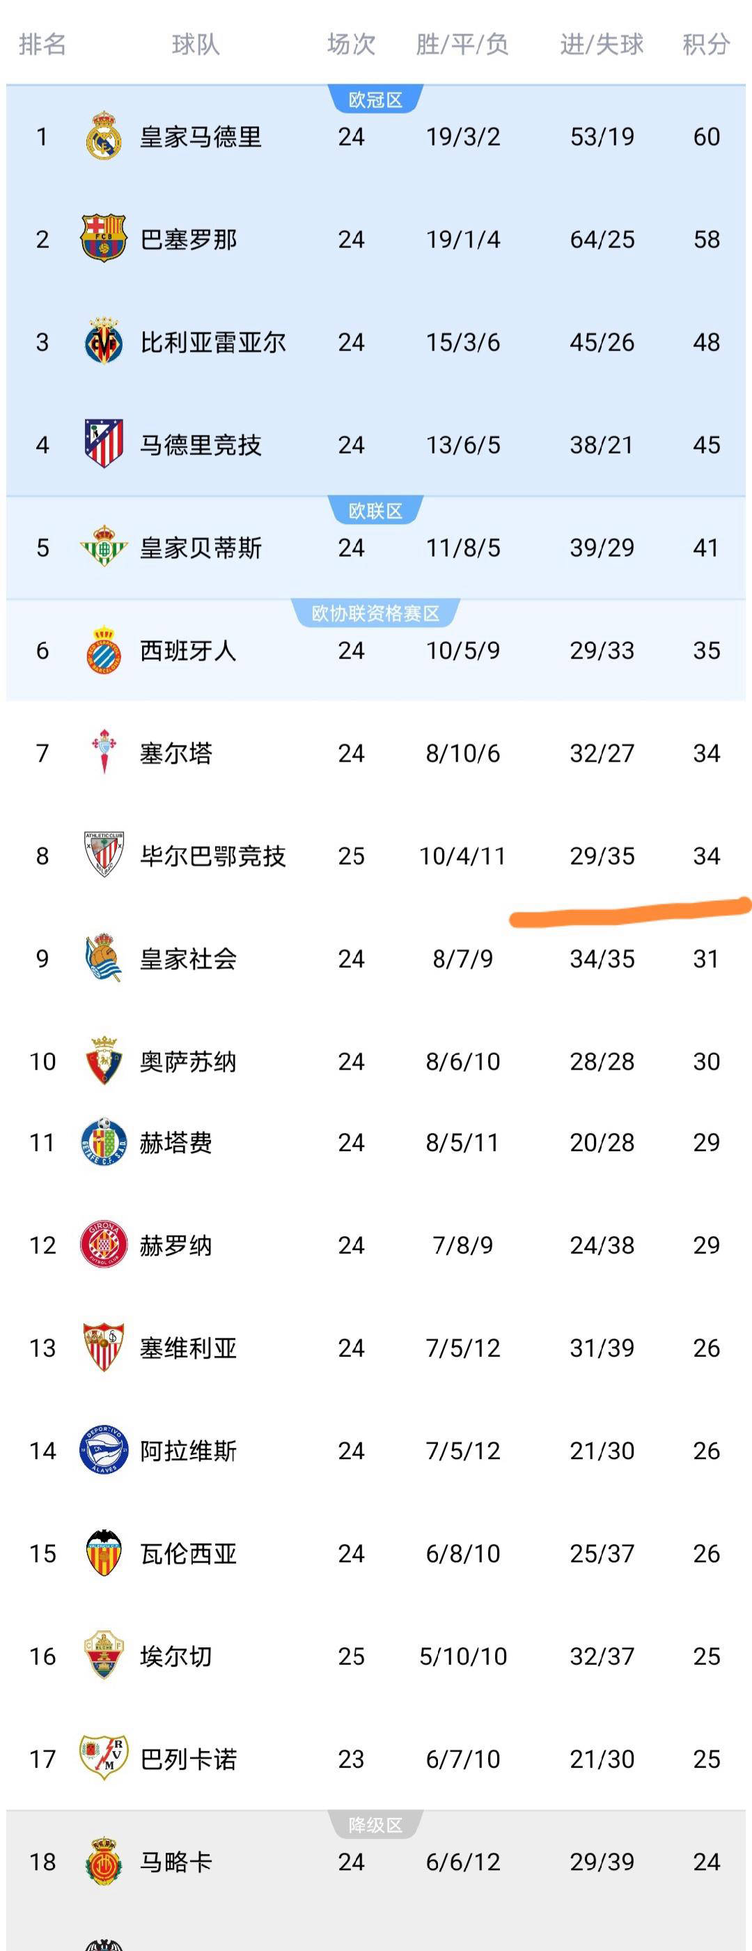This screenshot has height=1951, width=752.
Task: Tap the Deportivo Alavés crest
Action: pos(104,1449)
